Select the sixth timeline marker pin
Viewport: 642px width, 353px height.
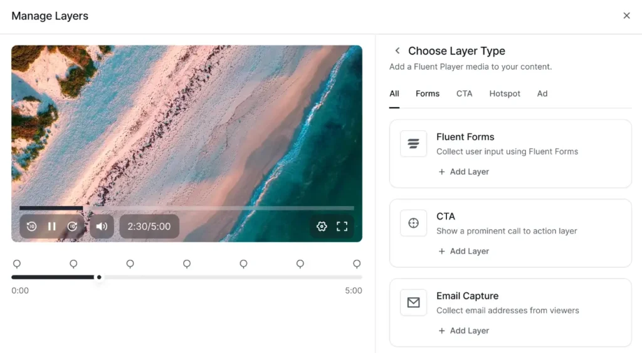click(x=300, y=264)
